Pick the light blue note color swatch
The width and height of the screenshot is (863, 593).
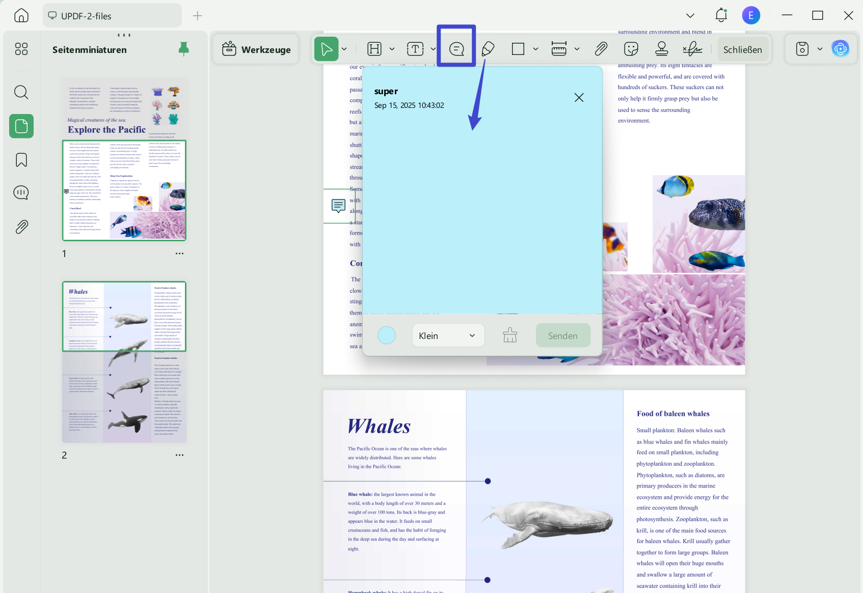[x=387, y=335]
